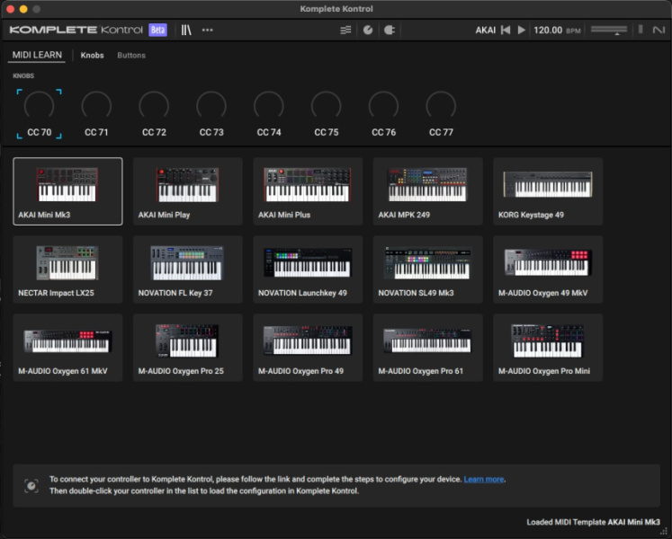This screenshot has width=672, height=539.
Task: Choose the M-AUDIO Oxygen Pro 25 controller
Action: (188, 348)
